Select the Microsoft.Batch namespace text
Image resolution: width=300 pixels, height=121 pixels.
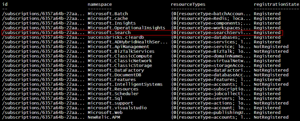(108, 14)
